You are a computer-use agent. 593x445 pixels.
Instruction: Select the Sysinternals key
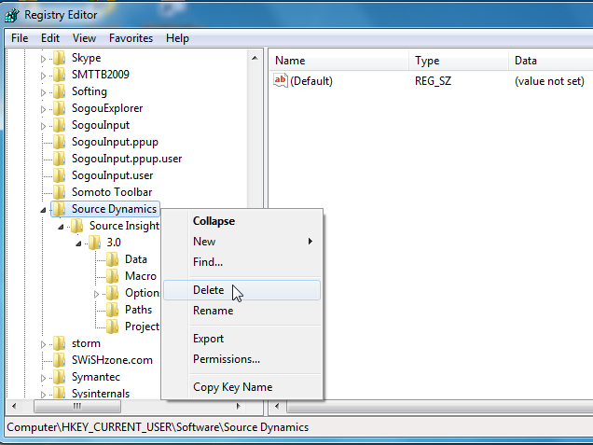click(101, 394)
